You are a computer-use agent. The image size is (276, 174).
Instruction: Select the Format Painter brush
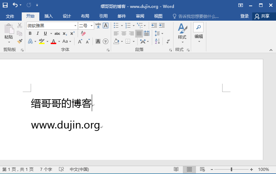20,41
